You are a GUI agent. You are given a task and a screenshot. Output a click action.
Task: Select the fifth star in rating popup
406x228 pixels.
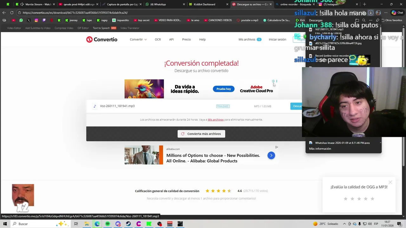coord(372,199)
